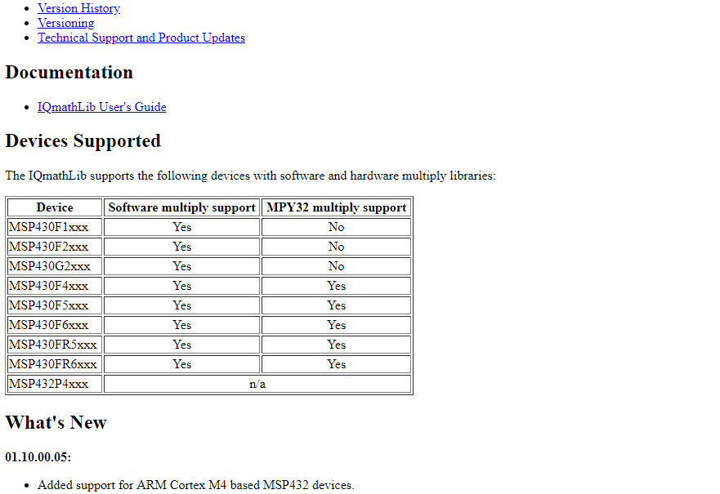Click the n/a cell for MSP432P4xxx
This screenshot has height=494, width=720.
(x=257, y=384)
